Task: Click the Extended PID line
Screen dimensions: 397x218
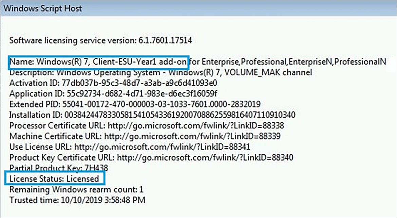Action: pos(135,104)
